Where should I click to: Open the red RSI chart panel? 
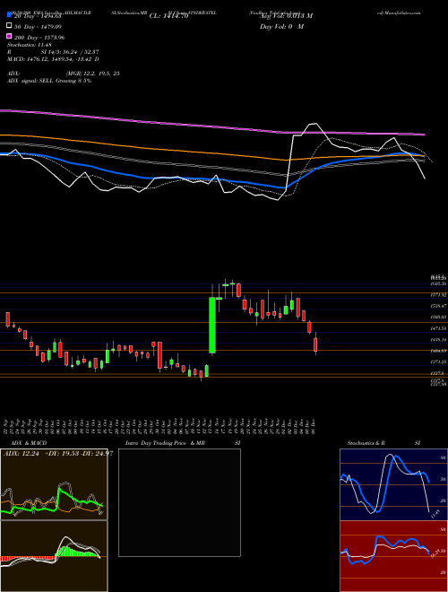(393, 556)
